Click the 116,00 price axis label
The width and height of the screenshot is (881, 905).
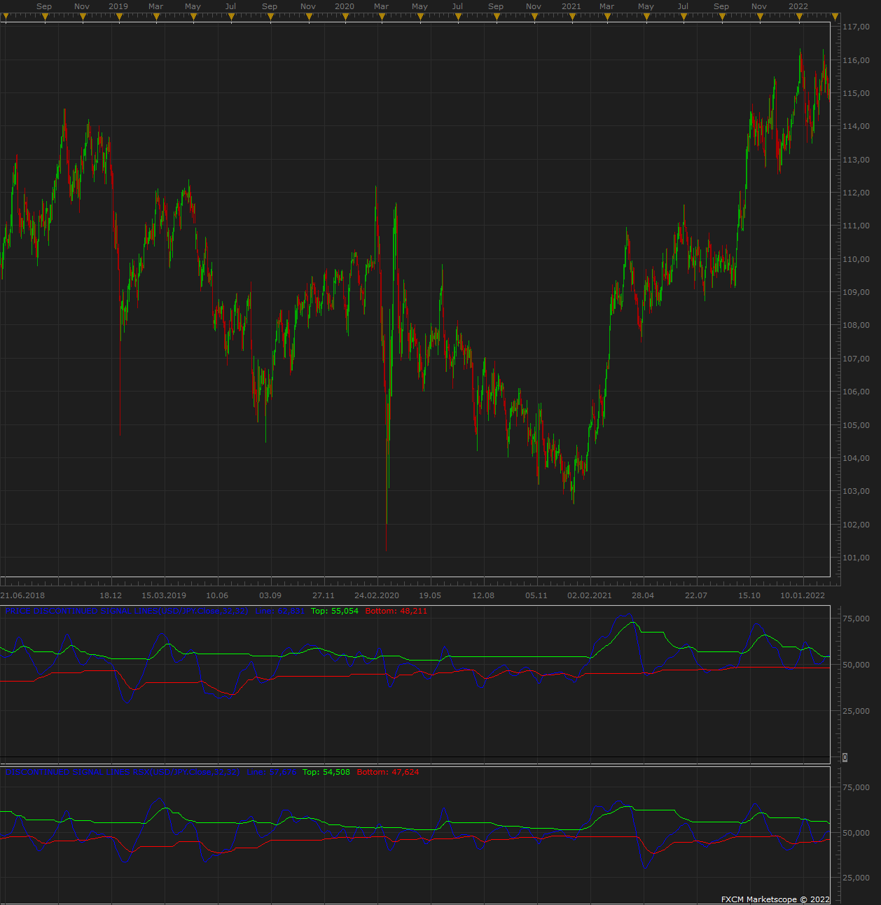[856, 60]
